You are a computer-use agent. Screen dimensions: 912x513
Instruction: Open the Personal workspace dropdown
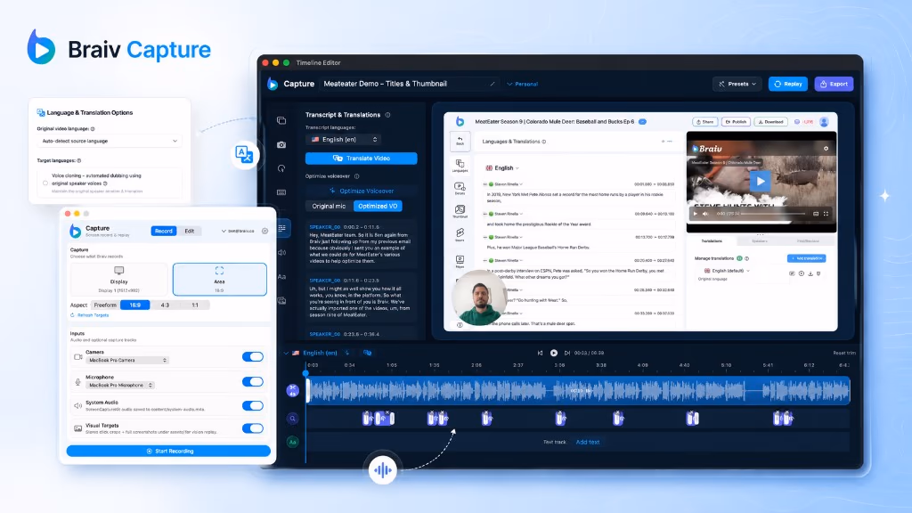click(x=522, y=84)
